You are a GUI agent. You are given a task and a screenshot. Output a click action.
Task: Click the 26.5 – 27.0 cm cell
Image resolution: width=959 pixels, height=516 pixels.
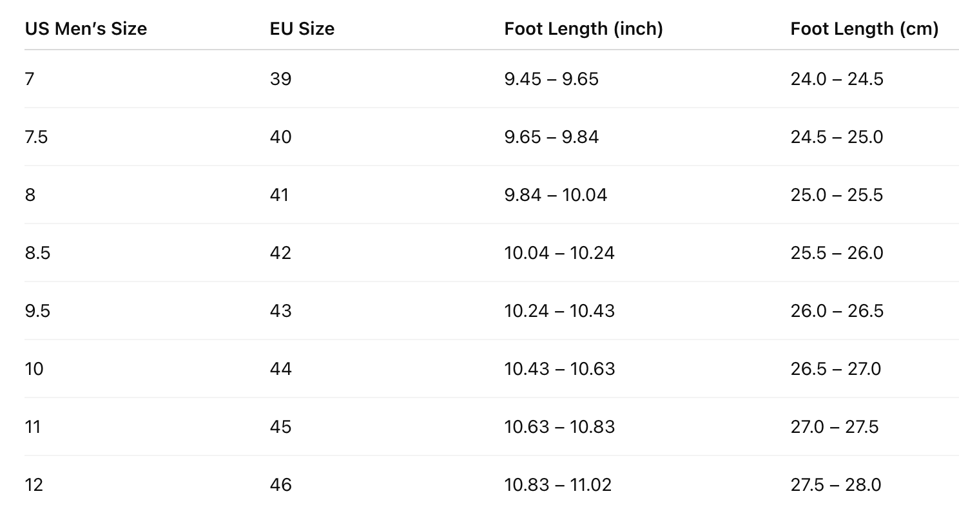click(x=835, y=369)
